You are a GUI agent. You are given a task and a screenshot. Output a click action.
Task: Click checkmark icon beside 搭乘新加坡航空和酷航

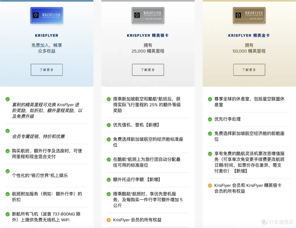tap(109, 99)
